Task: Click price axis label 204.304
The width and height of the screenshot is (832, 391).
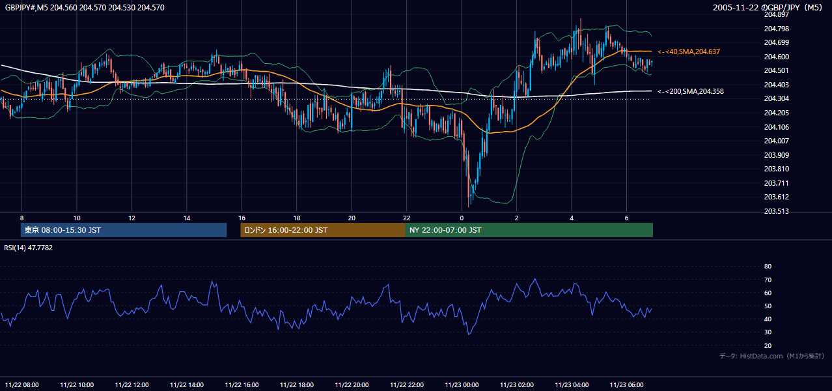Action: click(776, 99)
